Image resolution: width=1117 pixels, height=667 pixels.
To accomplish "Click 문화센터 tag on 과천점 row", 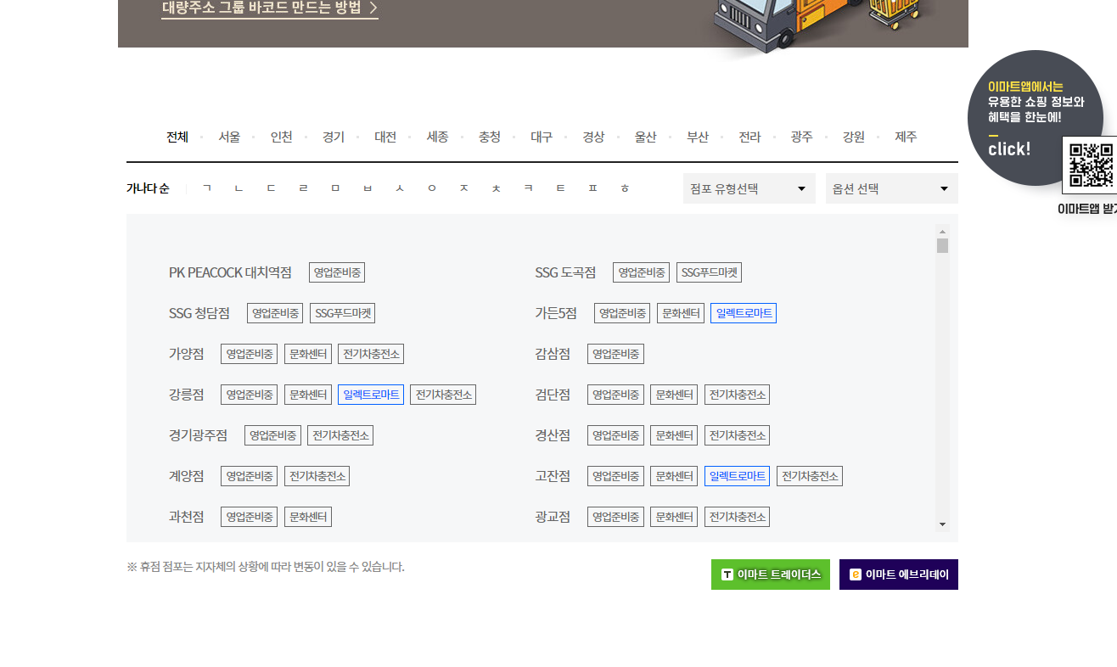I will pyautogui.click(x=308, y=517).
